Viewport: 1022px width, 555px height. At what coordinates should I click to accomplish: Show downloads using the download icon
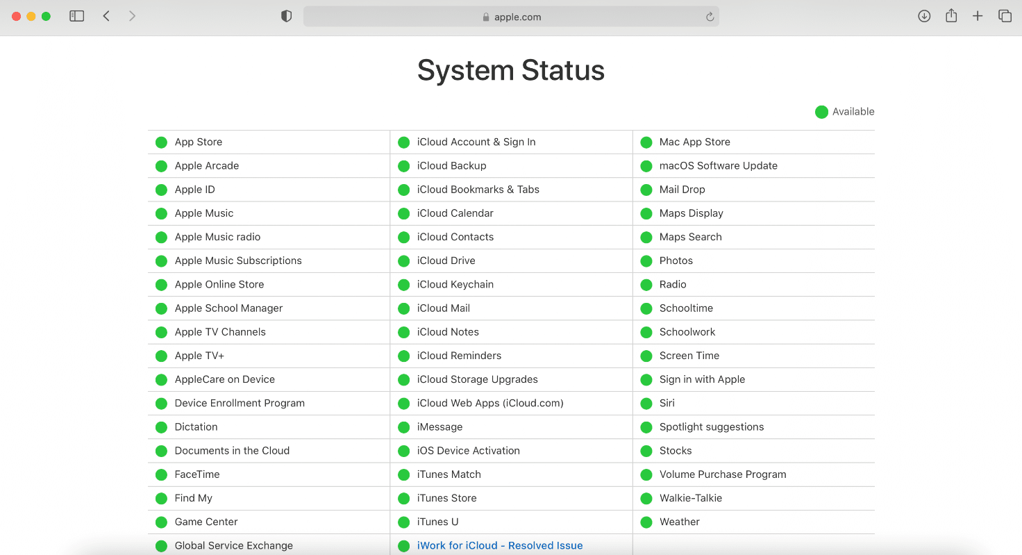pos(924,16)
